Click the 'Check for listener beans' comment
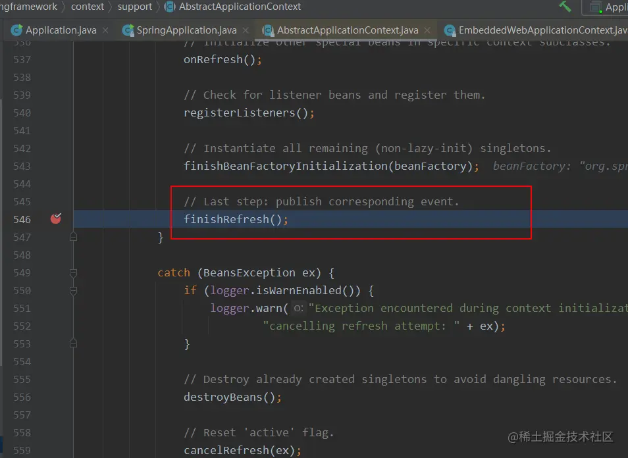Screen dimensions: 628x458 [x=334, y=95]
